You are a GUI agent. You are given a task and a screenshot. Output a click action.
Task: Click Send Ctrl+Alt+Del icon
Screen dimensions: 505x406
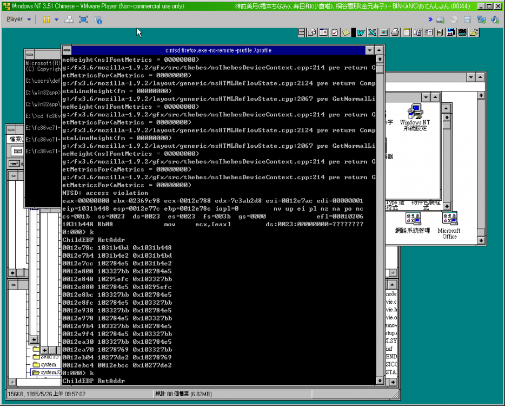(69, 19)
